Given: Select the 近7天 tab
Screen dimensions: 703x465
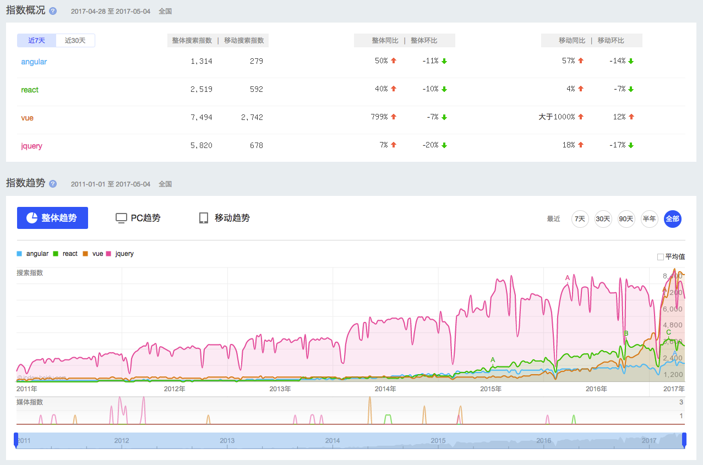Looking at the screenshot, I should [x=36, y=40].
